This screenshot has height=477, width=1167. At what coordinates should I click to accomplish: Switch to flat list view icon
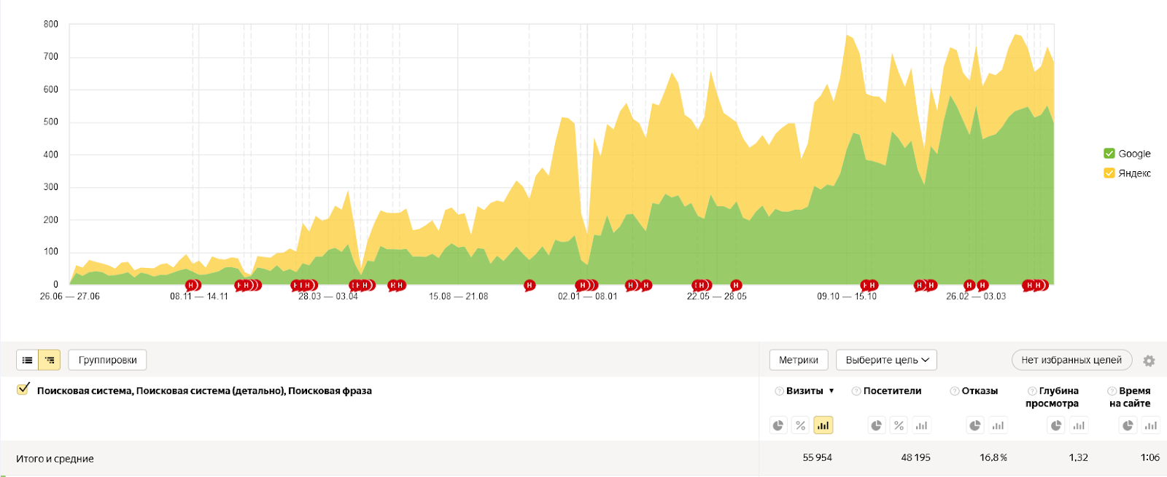coord(28,360)
